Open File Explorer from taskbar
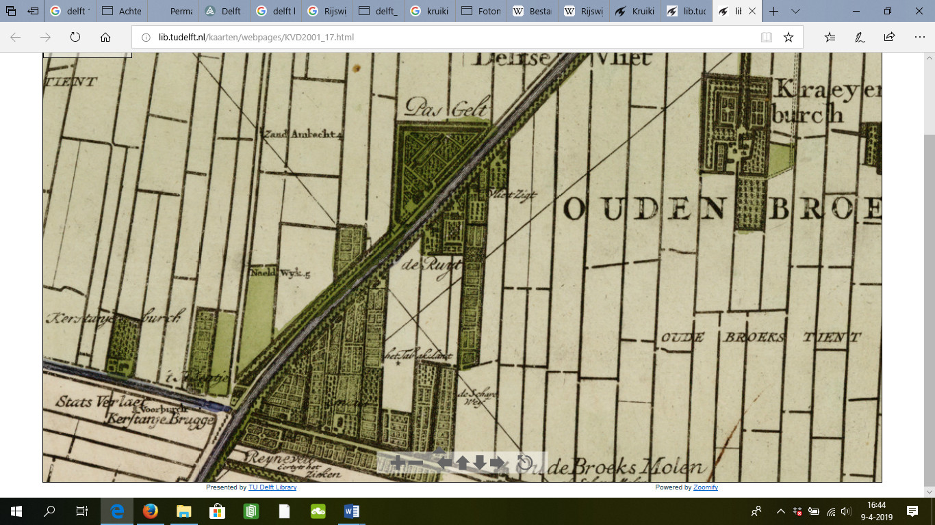This screenshot has height=525, width=935. click(x=183, y=511)
